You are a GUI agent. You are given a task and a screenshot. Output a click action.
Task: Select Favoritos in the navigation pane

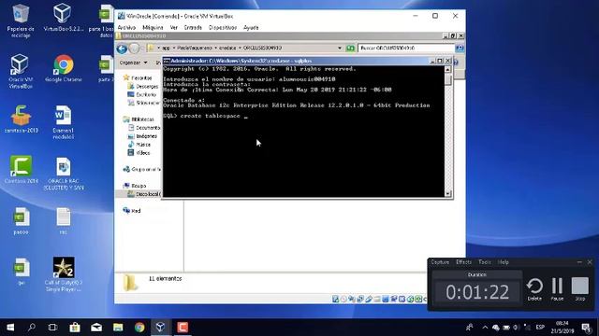[x=138, y=77]
